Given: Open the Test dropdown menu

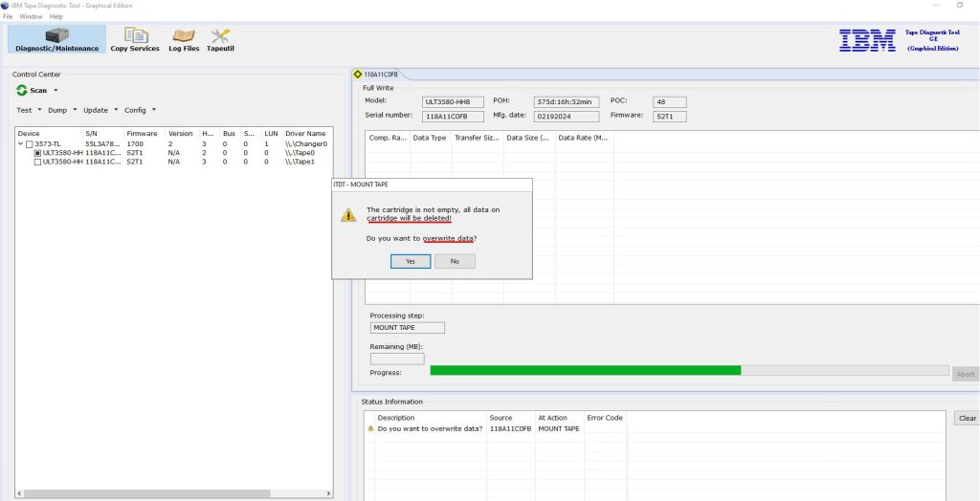Looking at the screenshot, I should (x=29, y=110).
